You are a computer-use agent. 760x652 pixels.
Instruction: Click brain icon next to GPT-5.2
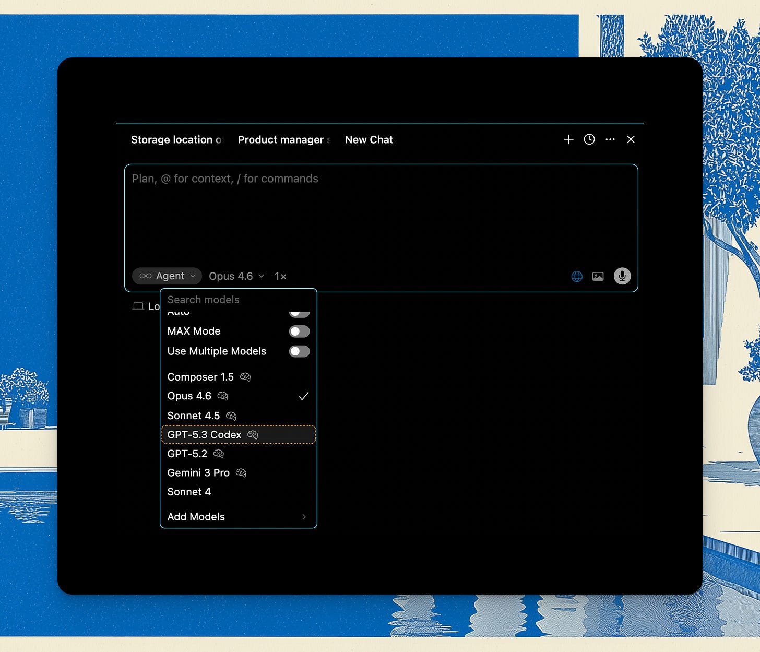tap(219, 454)
